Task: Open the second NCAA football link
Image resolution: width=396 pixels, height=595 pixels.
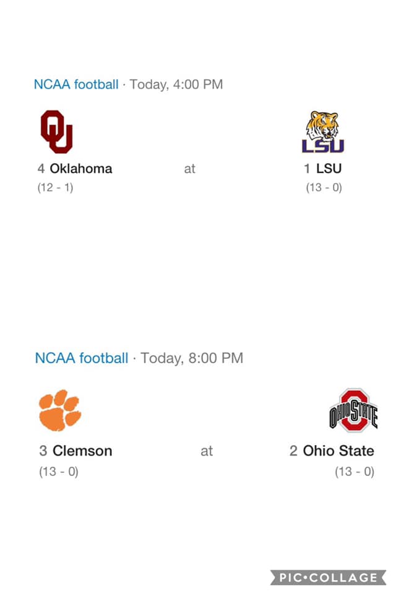Action: pos(81,358)
